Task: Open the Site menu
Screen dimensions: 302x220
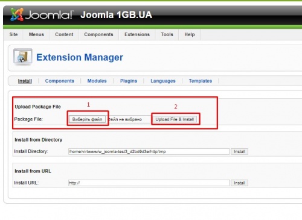Action: (13, 34)
